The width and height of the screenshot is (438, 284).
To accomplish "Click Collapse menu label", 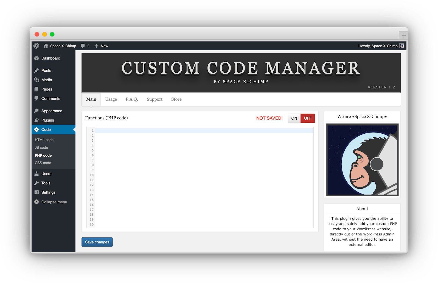I will (54, 202).
